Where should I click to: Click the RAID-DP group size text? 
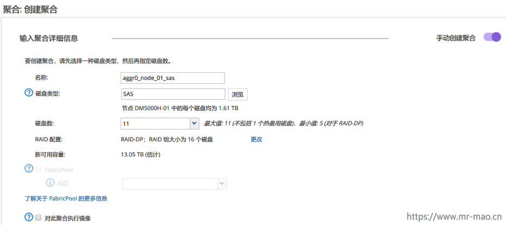167,140
